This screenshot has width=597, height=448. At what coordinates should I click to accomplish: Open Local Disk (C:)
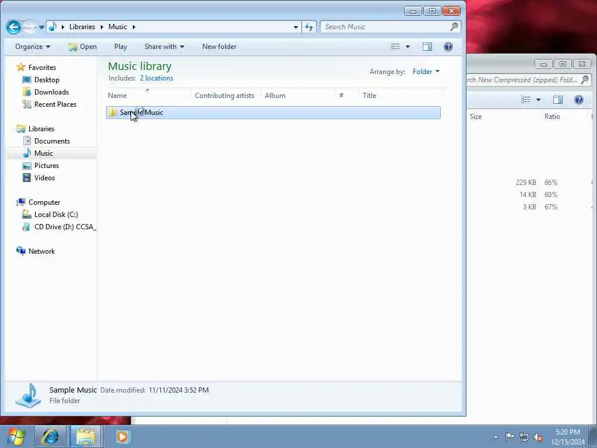click(56, 215)
